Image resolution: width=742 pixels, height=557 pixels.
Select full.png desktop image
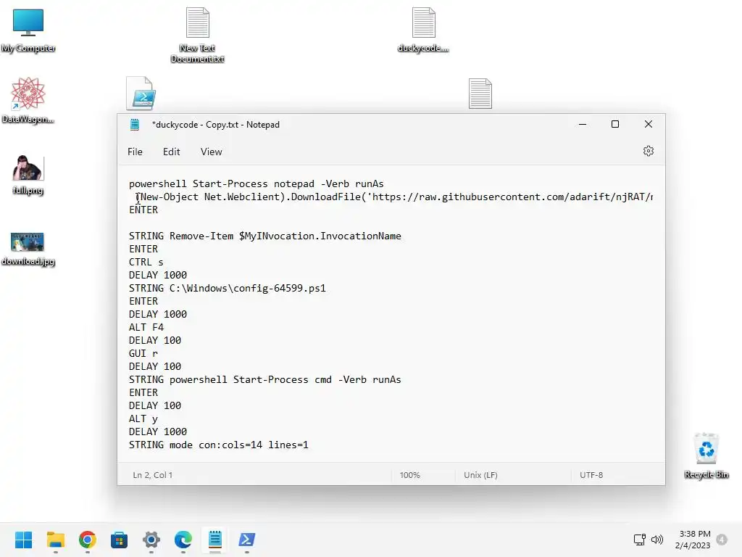[x=28, y=175]
